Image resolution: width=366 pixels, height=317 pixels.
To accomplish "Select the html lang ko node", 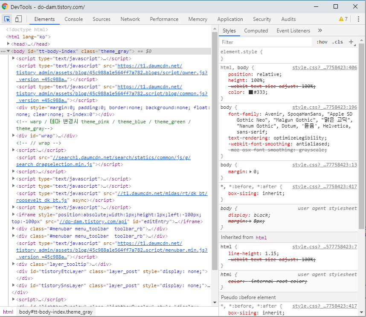I will [x=28, y=37].
